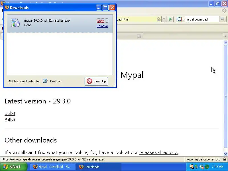This screenshot has width=228, height=171.
Task: Select the mypal-29.3.0.win32.installer.exe file name
Action: 47,21
